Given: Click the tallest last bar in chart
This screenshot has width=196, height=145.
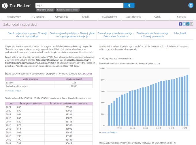Looking at the screenshot, I should 187,100.
